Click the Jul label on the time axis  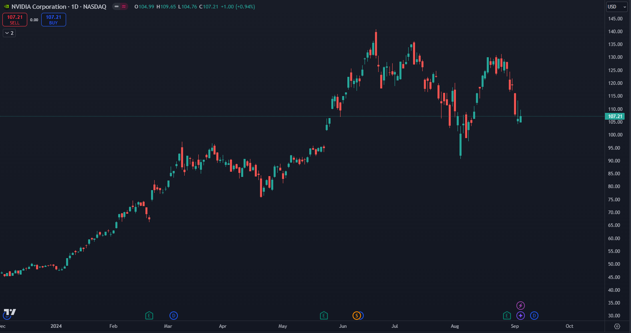click(x=395, y=326)
